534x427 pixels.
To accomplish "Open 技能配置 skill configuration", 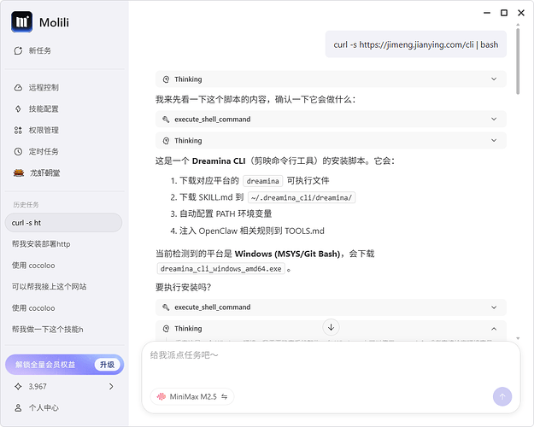I will pyautogui.click(x=42, y=108).
